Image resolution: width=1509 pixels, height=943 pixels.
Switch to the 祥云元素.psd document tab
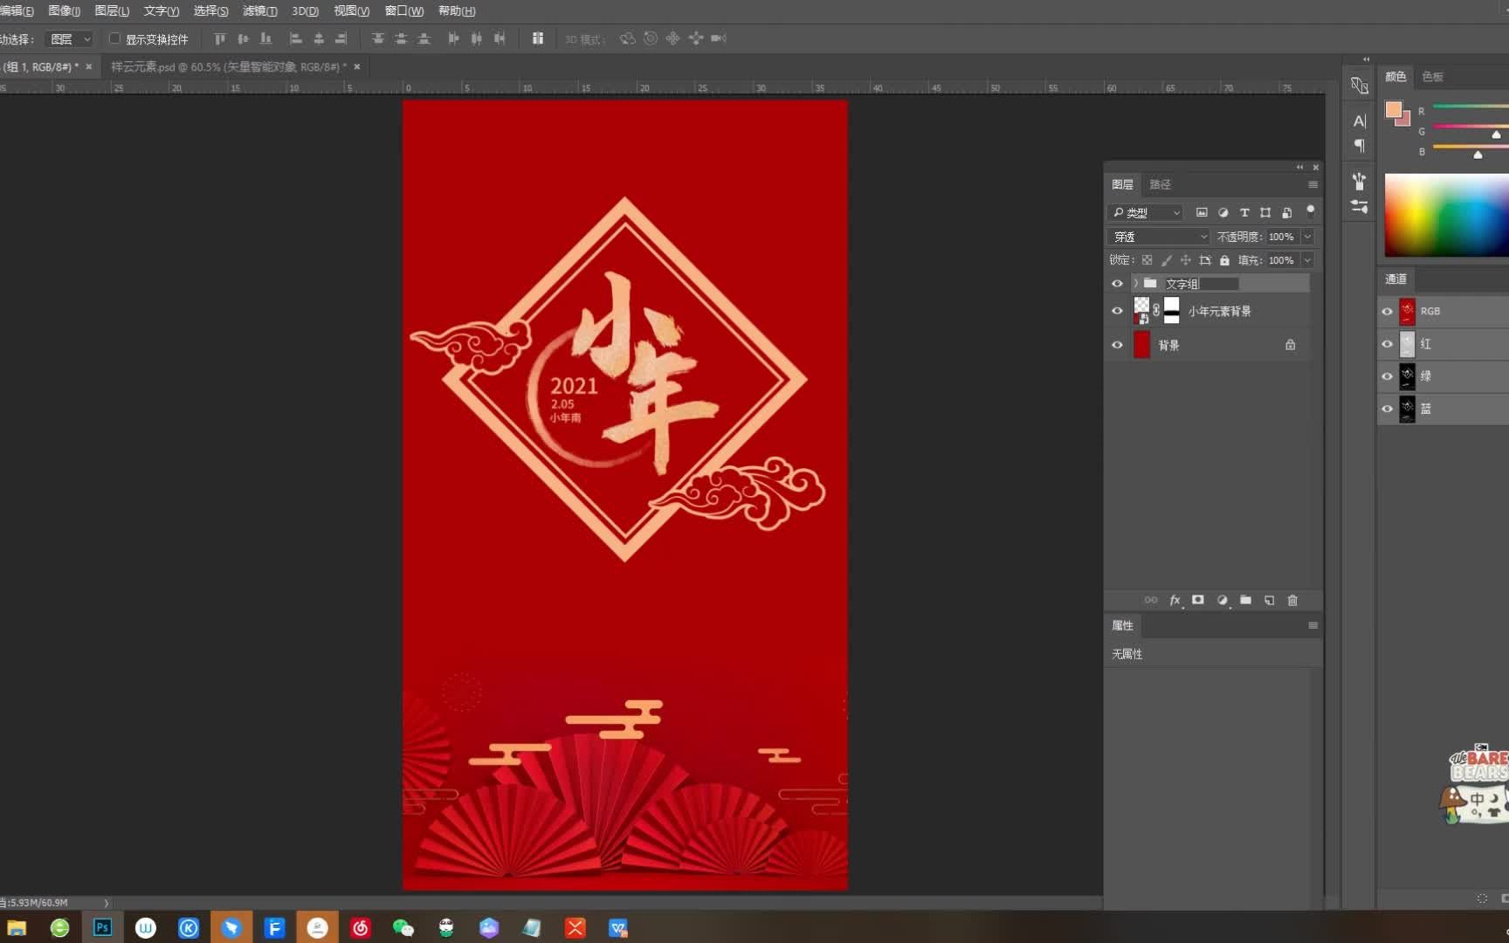[x=228, y=66]
